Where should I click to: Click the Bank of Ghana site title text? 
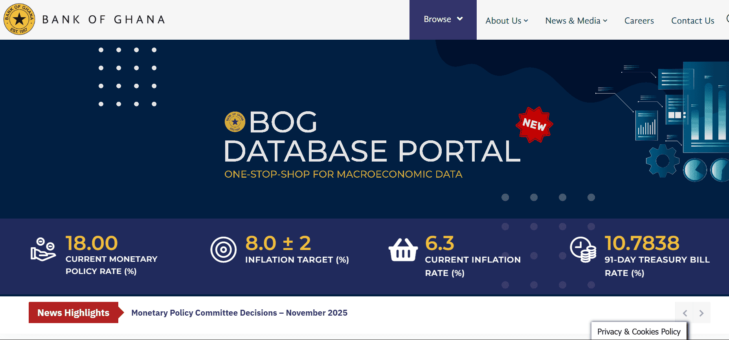104,20
